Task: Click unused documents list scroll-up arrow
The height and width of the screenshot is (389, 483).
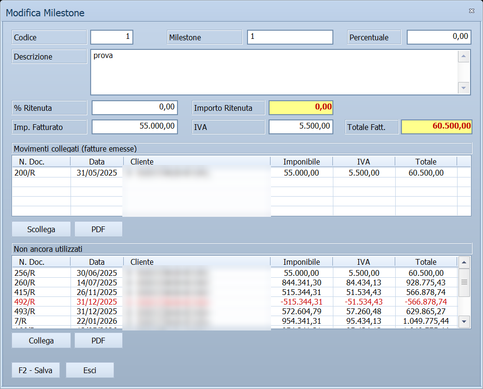Action: [x=464, y=262]
